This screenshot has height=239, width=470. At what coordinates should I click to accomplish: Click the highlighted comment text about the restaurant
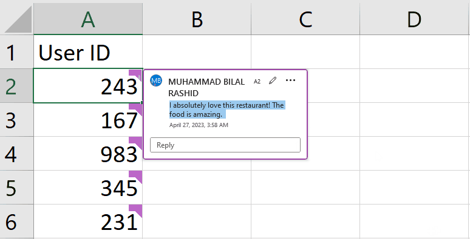[x=226, y=110]
